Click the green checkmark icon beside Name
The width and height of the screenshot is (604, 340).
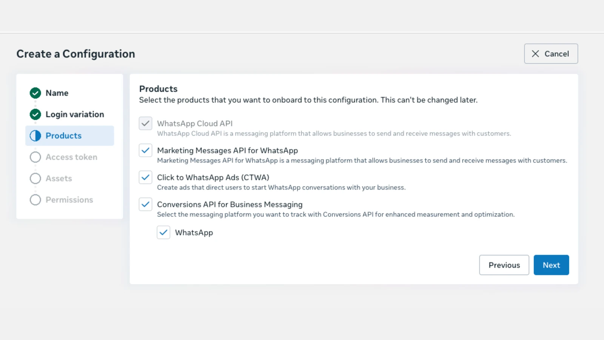(x=35, y=93)
